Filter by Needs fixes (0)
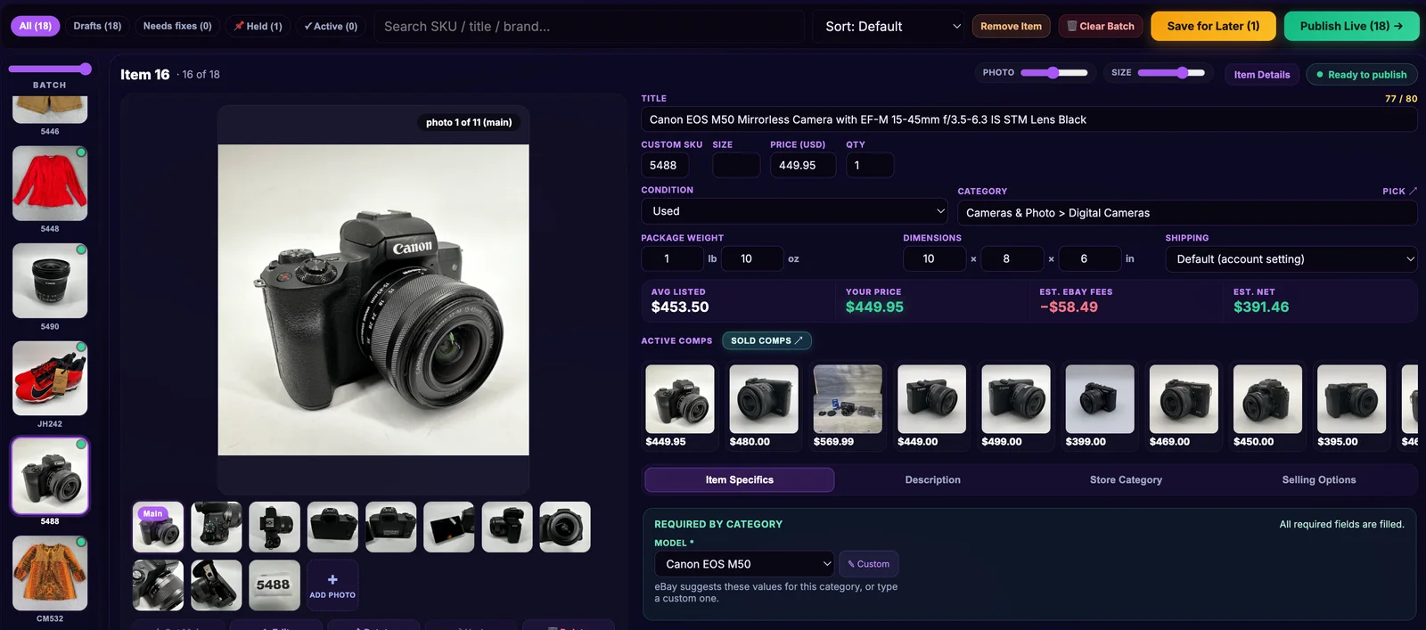This screenshot has width=1426, height=630. [x=177, y=26]
